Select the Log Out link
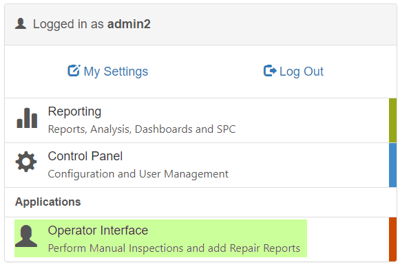The height and width of the screenshot is (269, 400). pos(293,71)
